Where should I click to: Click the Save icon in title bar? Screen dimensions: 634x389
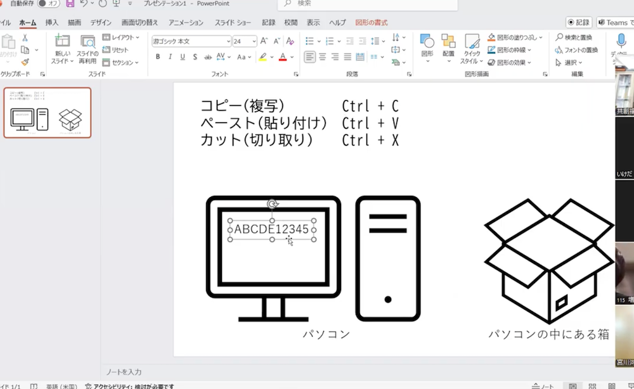tap(70, 4)
